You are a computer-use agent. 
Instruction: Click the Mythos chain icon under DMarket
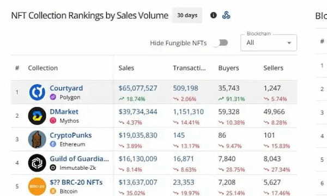coord(53,121)
